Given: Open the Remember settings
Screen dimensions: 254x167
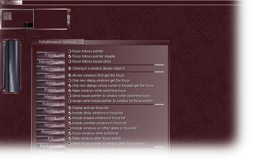Looking at the screenshot, I should pyautogui.click(x=50, y=131).
